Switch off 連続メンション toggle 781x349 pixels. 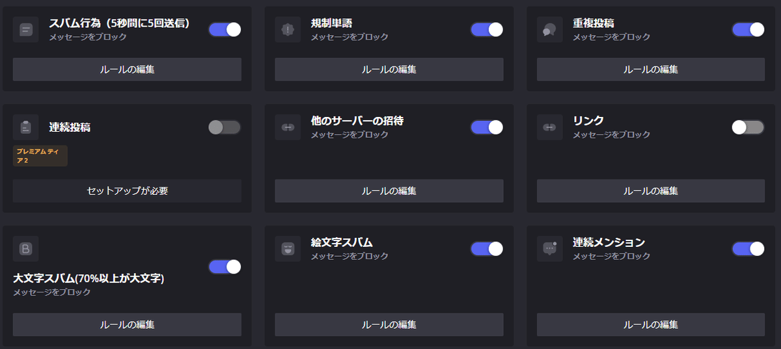748,248
